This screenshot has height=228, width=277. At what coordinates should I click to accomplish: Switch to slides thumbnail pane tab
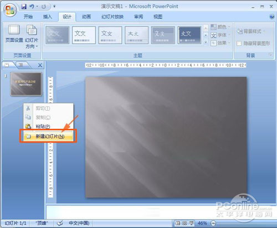(7, 65)
